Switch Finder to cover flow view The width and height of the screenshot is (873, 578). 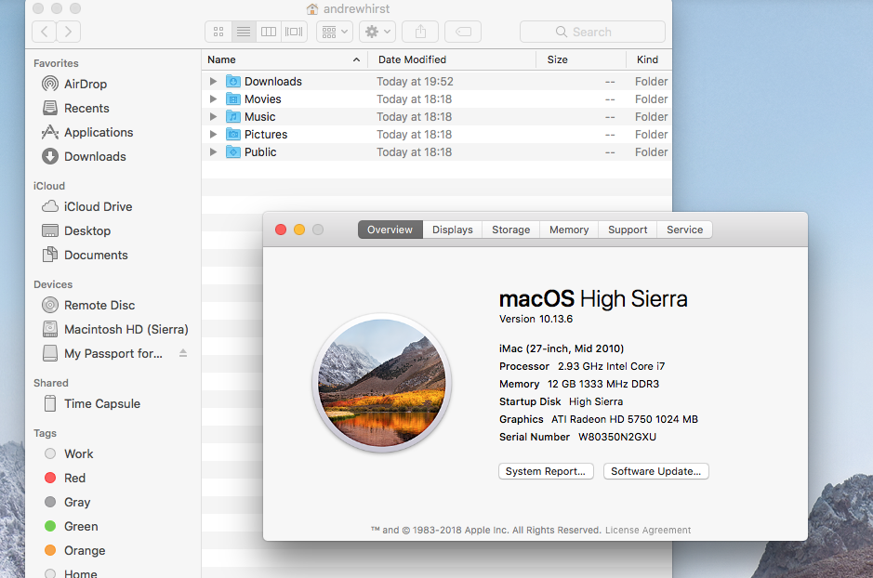(x=294, y=32)
